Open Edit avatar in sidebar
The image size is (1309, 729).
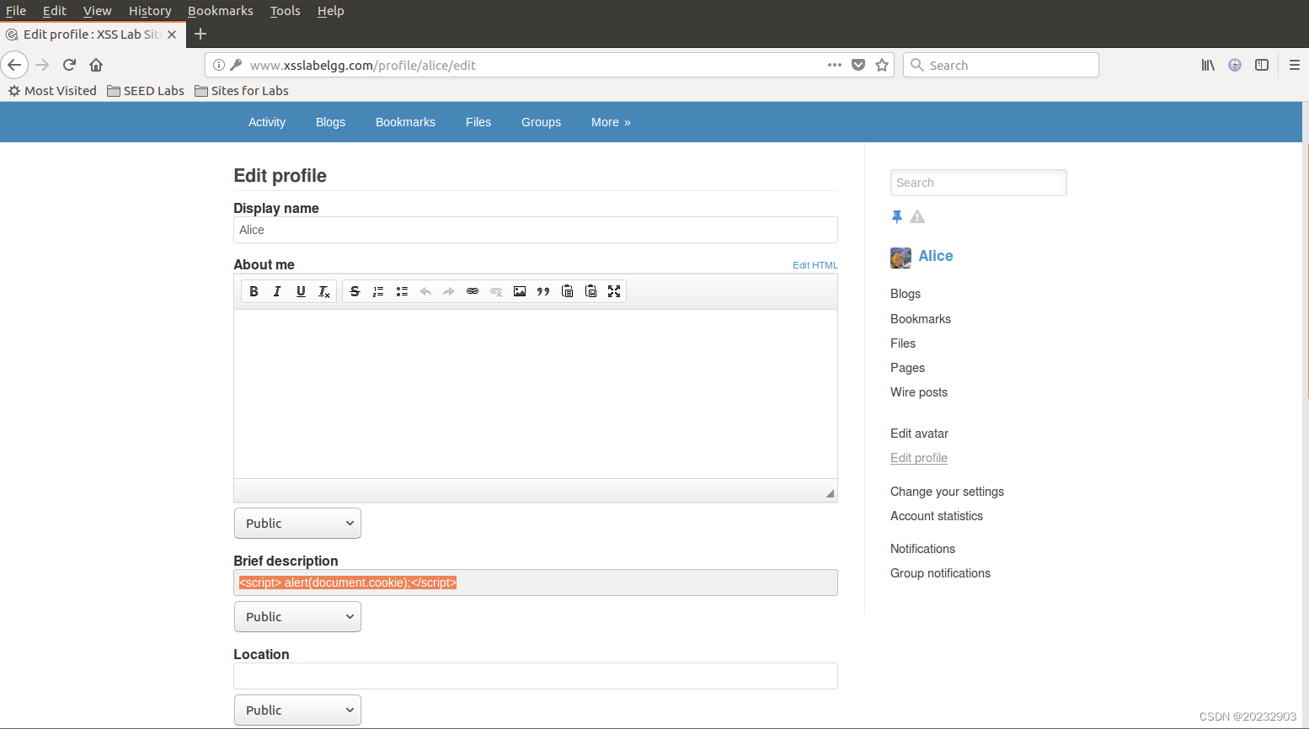point(919,434)
